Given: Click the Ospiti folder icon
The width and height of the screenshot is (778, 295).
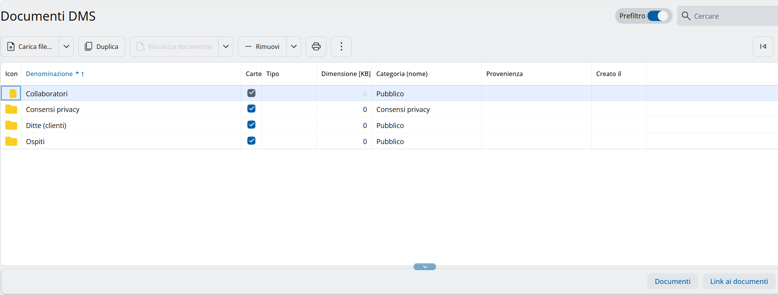Looking at the screenshot, I should (x=11, y=141).
